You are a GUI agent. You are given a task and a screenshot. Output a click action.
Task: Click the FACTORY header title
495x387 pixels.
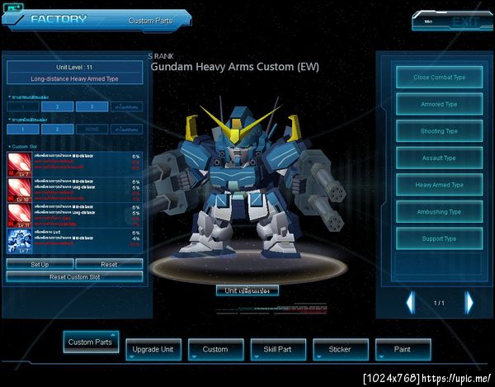pos(59,19)
